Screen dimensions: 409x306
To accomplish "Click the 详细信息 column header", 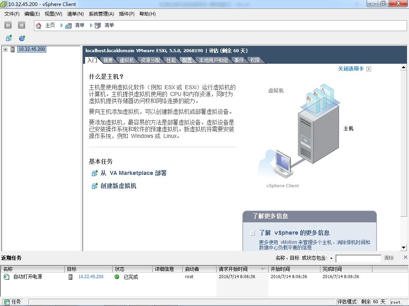I will (167, 269).
